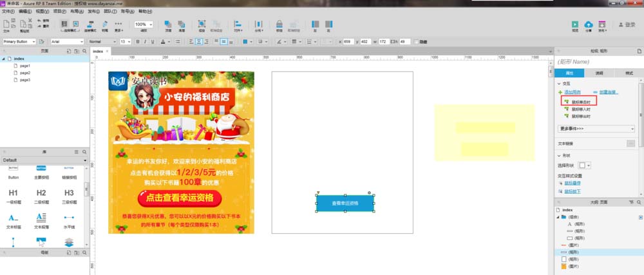Open the Publish menu in menu bar
Screen dimensions: 644x275
coord(93,12)
